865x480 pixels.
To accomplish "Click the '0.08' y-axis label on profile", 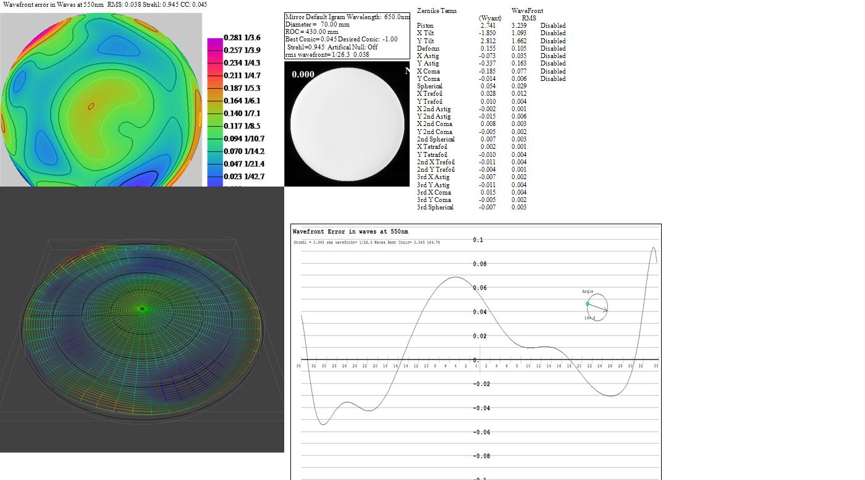I will (x=479, y=264).
